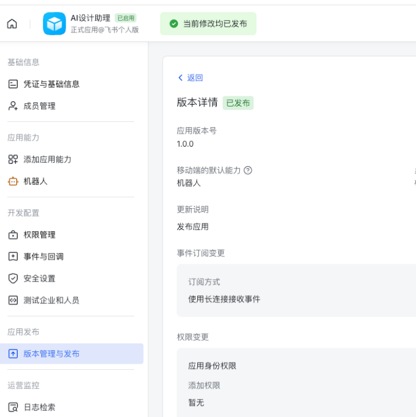Viewport: 416px width, 417px height.
Task: Click the 已发布 version status tag
Action: 238,103
